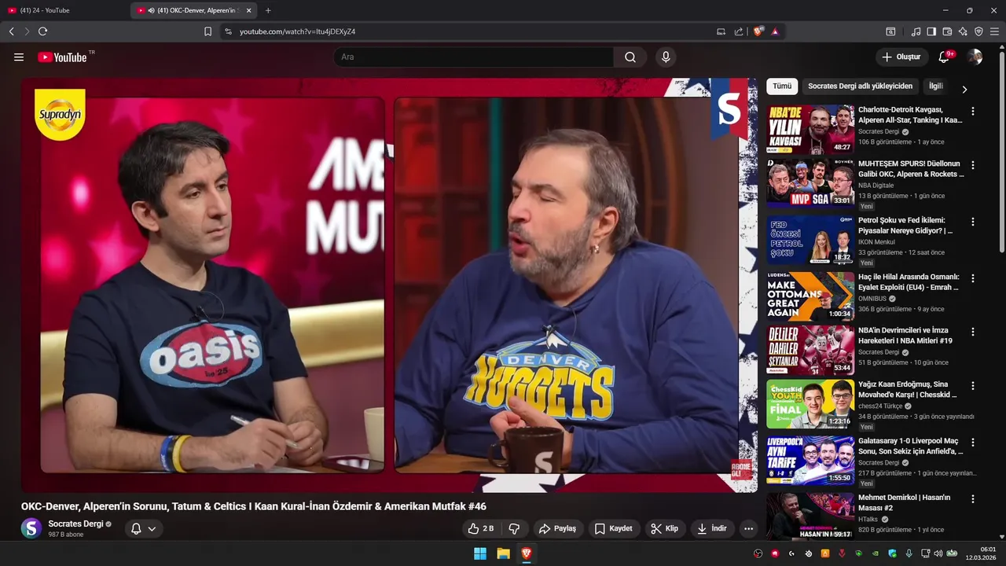This screenshot has height=566, width=1006.
Task: Bookmark this page in the address bar
Action: (207, 31)
